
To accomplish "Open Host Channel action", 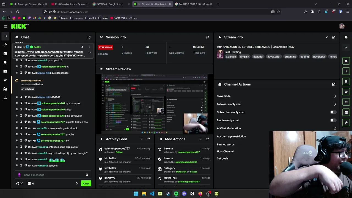I will [x=225, y=152].
